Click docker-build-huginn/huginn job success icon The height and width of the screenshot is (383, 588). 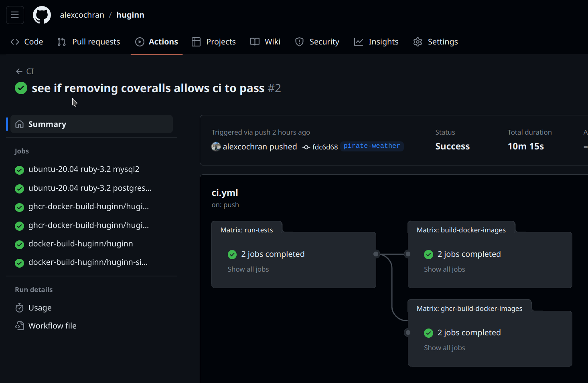[19, 244]
